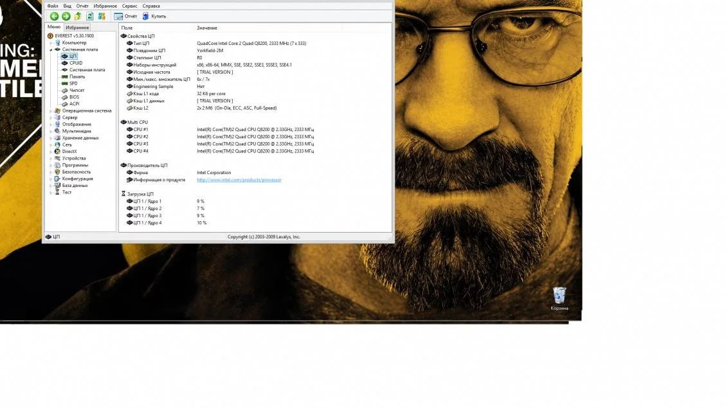Click the Multi CPU group chip icon

click(x=123, y=122)
